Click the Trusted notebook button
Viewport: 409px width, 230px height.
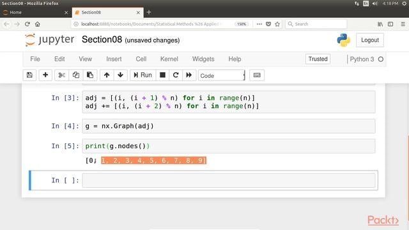tap(318, 59)
